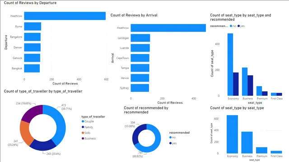289x162 pixels.
Task: Click the '243 (20.4%)' data label
Action: tap(53, 154)
